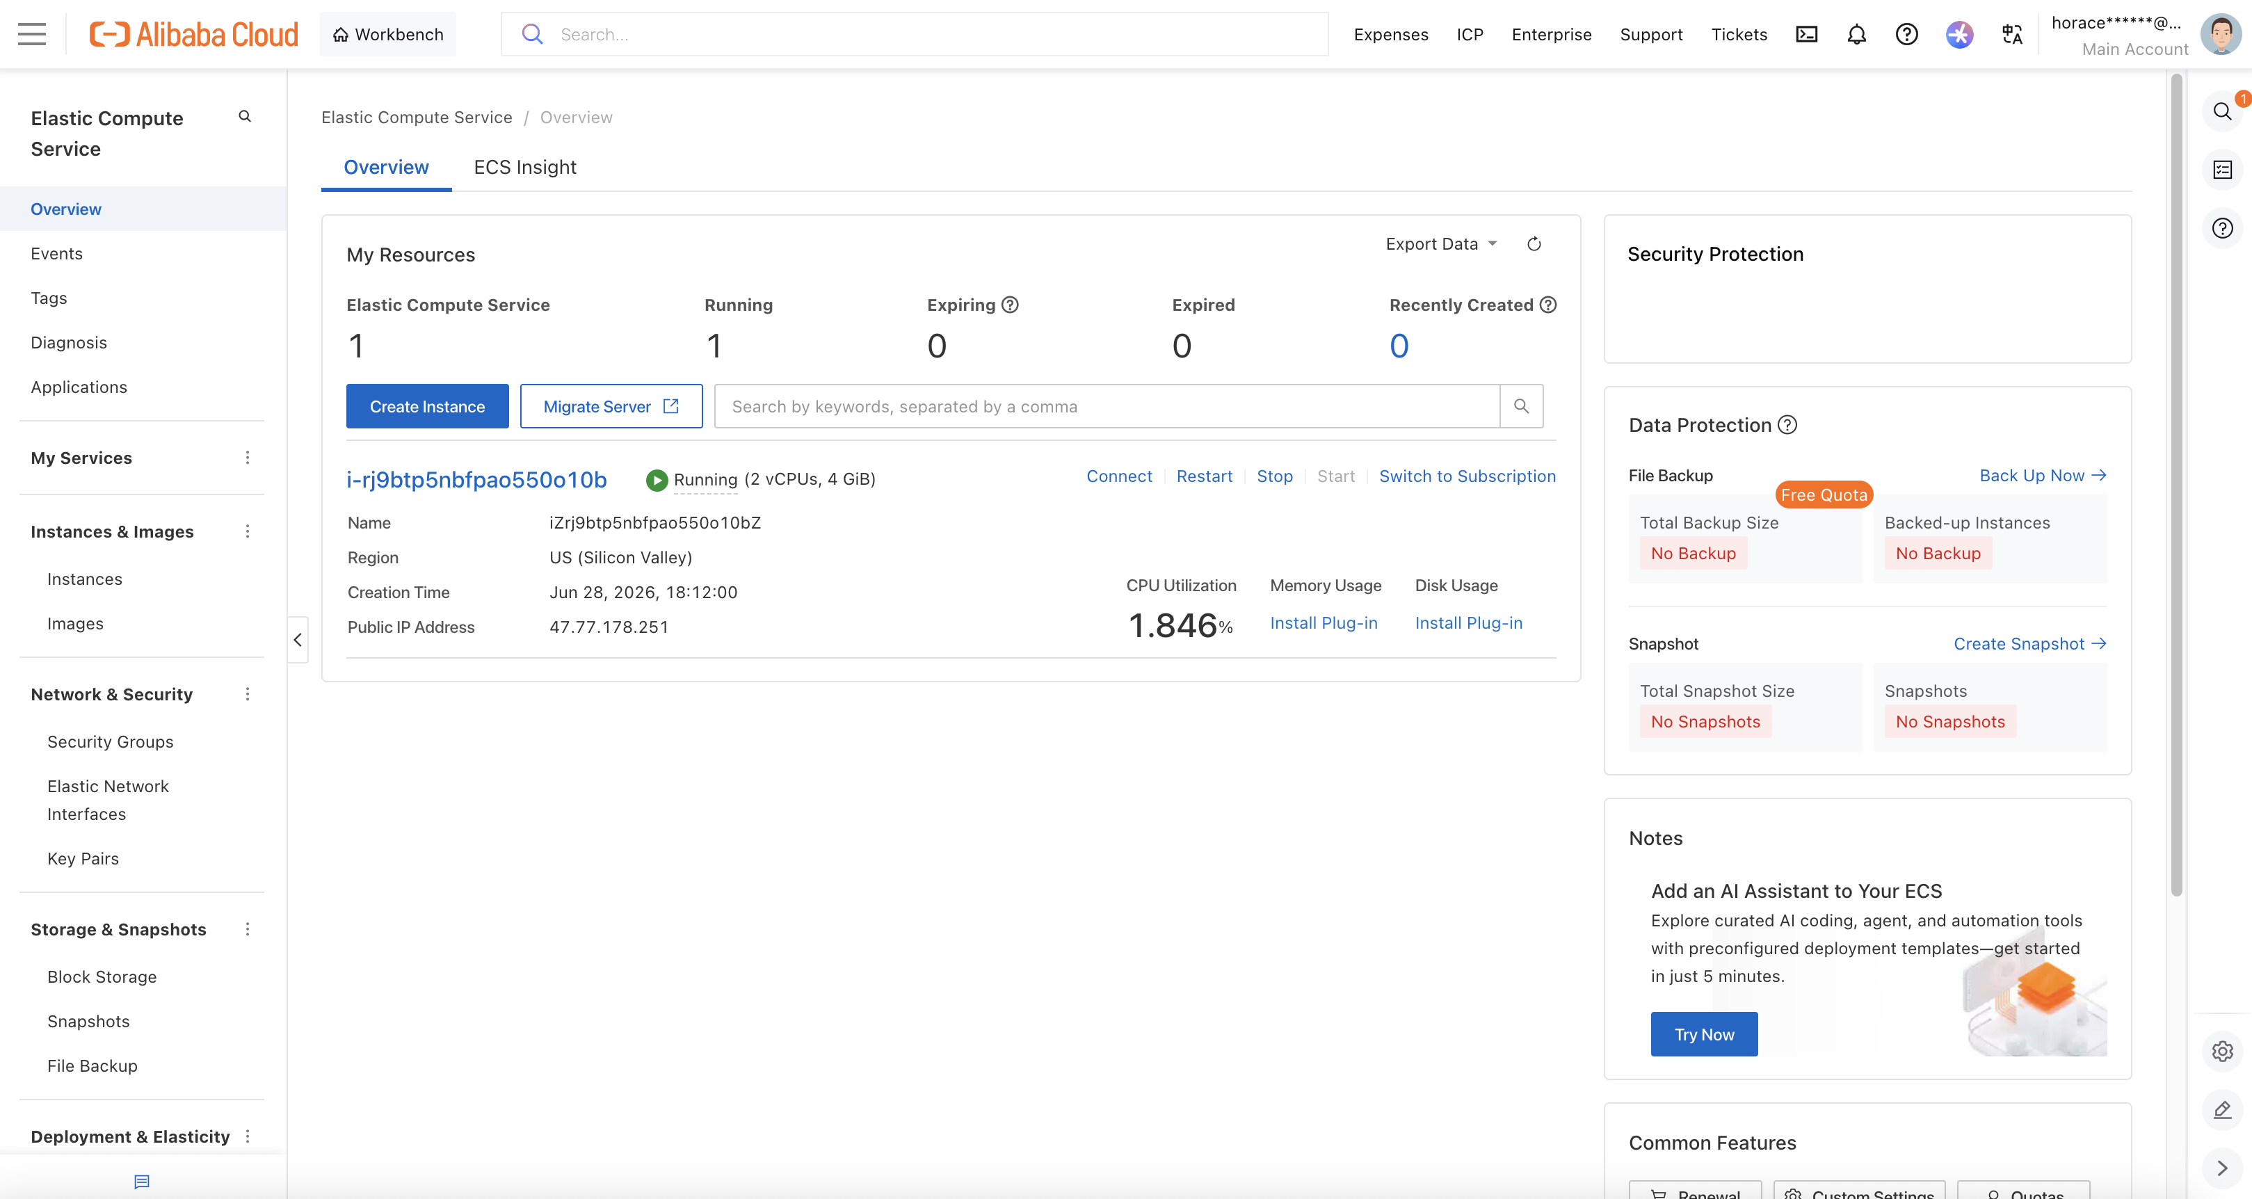This screenshot has width=2252, height=1199.
Task: Show Data Protection help icon
Action: pyautogui.click(x=1788, y=425)
